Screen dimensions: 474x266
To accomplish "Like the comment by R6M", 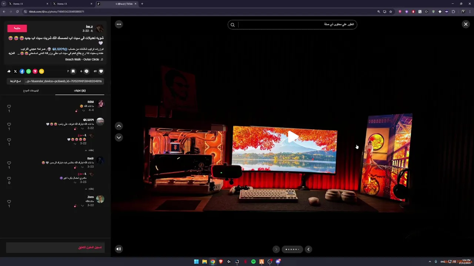I will pos(9,107).
